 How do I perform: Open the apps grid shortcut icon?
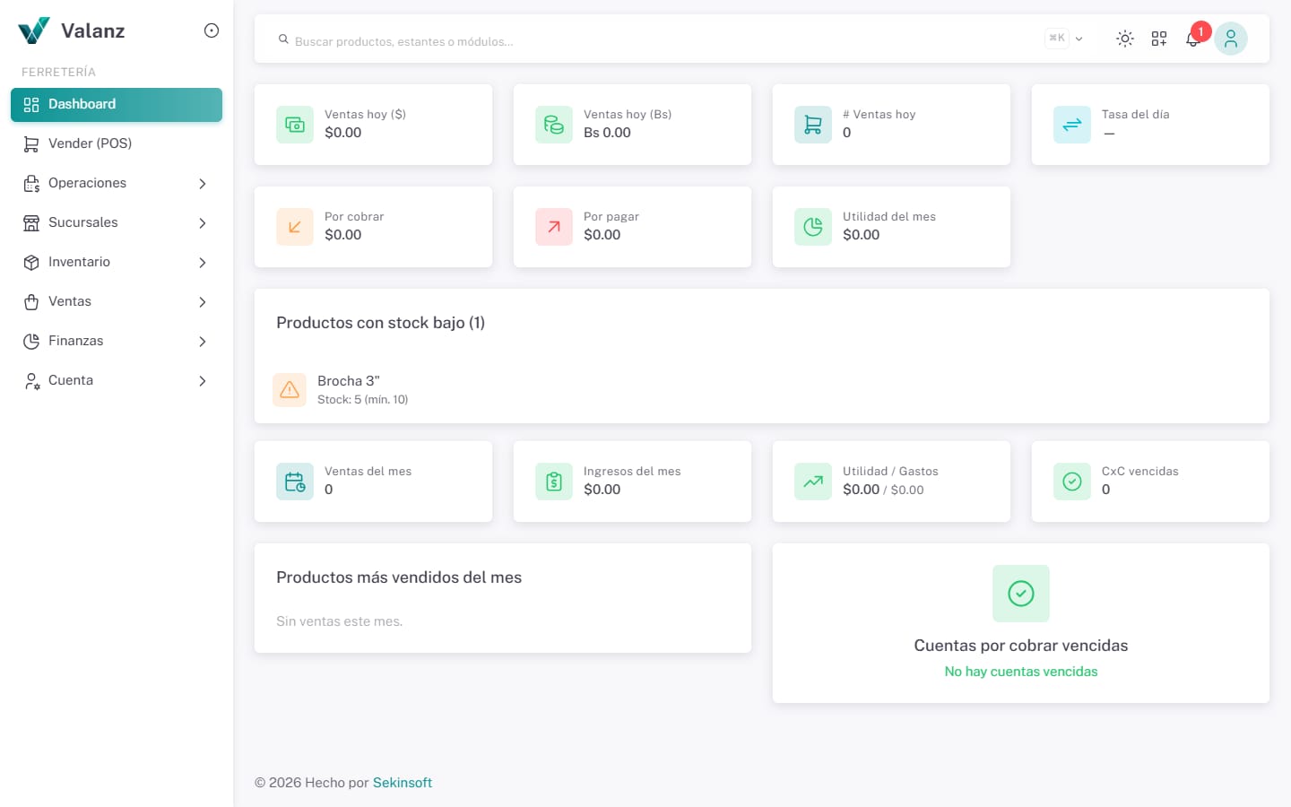click(1159, 39)
